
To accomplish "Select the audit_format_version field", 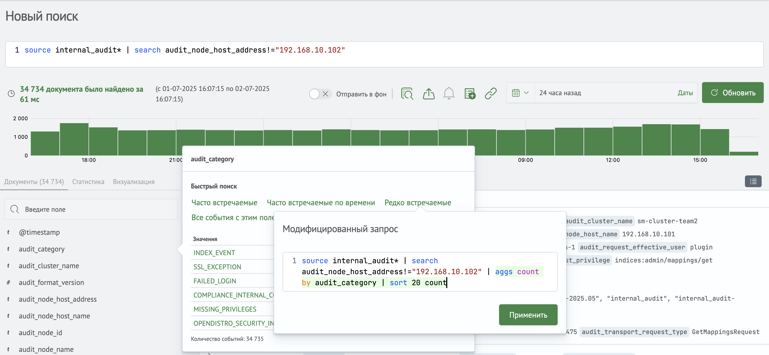I will (51, 282).
